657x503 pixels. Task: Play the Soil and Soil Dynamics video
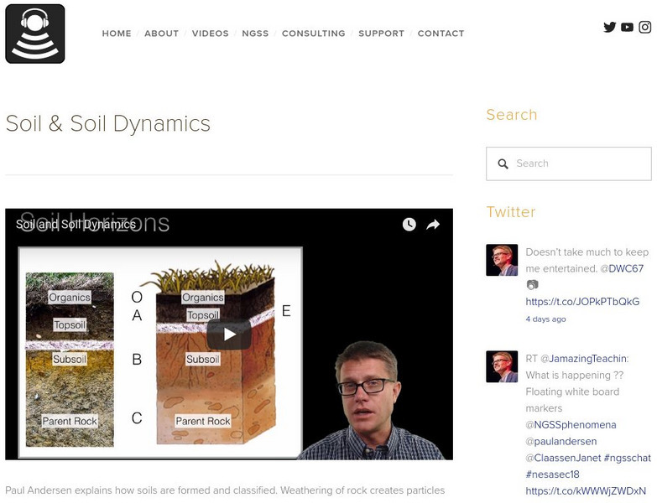click(x=229, y=334)
